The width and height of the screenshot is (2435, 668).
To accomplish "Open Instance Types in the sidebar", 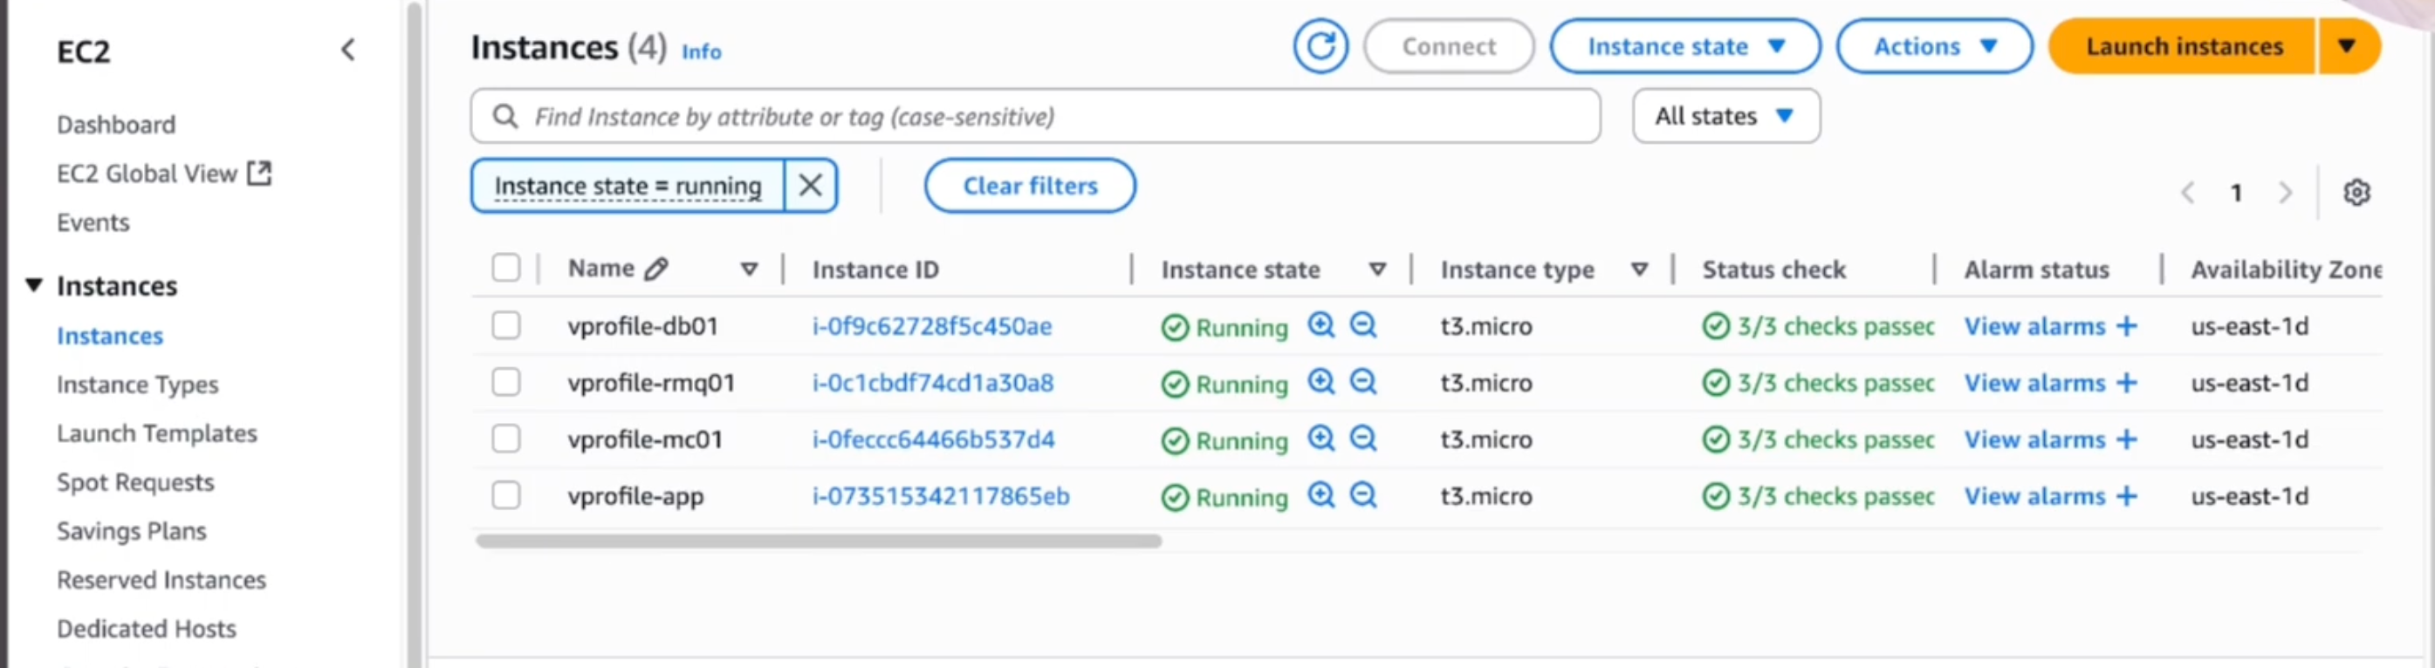I will [x=137, y=385].
